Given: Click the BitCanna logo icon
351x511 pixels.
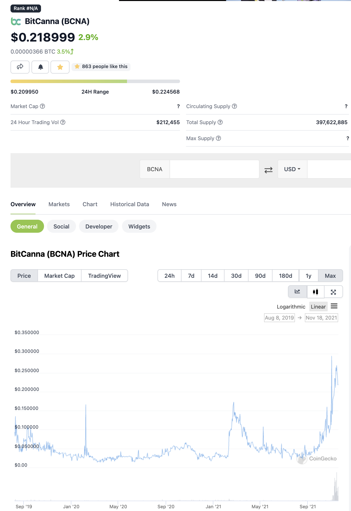Looking at the screenshot, I should coord(16,22).
